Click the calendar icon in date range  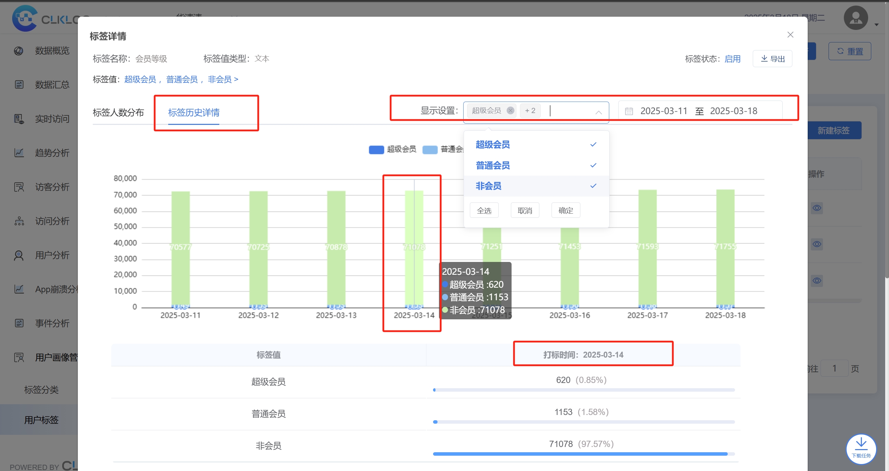coord(629,111)
